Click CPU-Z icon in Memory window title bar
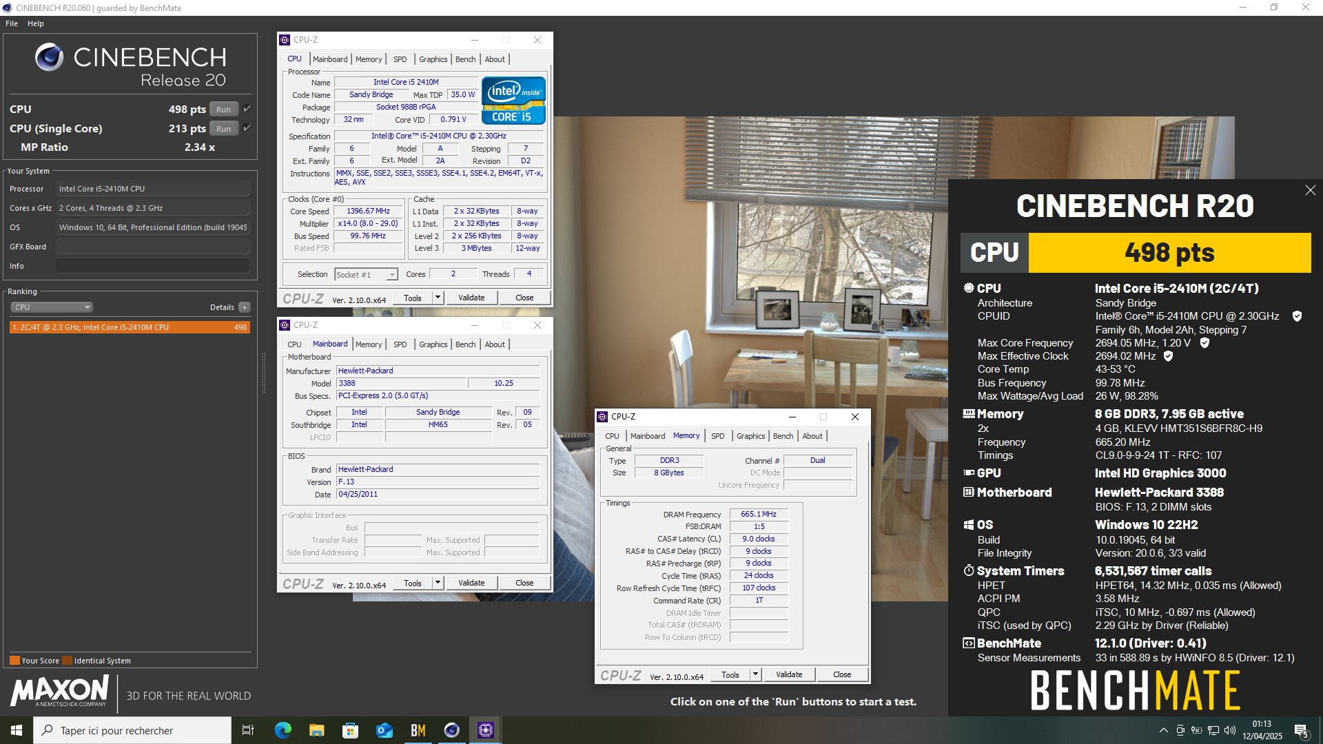 click(602, 417)
